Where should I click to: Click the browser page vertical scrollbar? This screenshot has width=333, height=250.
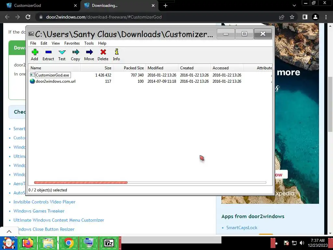pos(330,104)
